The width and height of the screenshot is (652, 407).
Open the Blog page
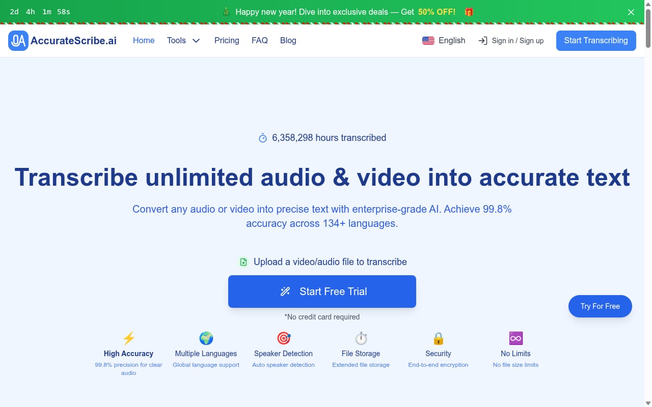click(x=288, y=41)
